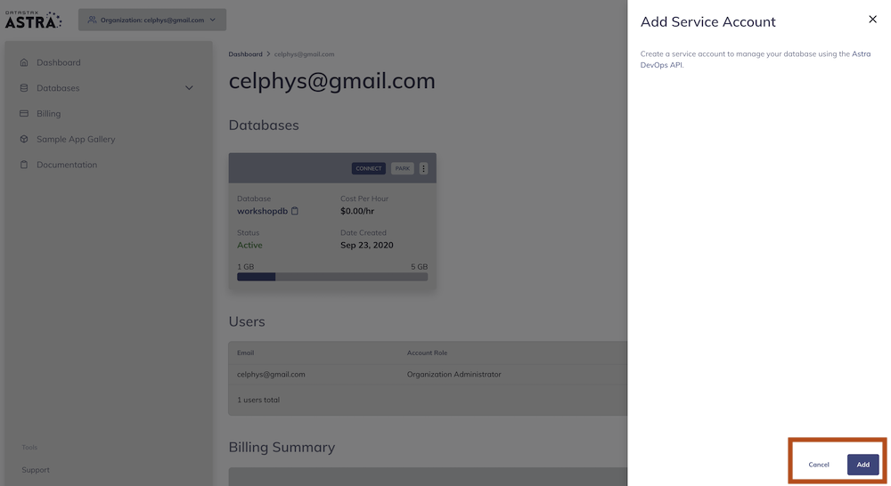
Task: Click the PARK button on workshopdb
Action: pyautogui.click(x=403, y=168)
